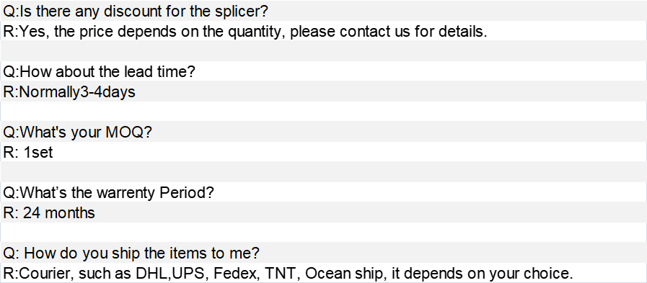
Task: Click the 'Normally3-4days' answer row
Action: click(x=323, y=91)
